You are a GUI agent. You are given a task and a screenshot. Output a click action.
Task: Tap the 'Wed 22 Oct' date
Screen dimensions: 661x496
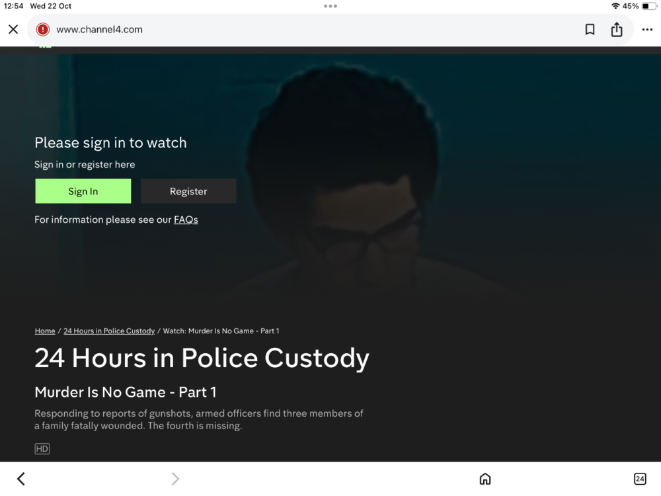pos(51,6)
